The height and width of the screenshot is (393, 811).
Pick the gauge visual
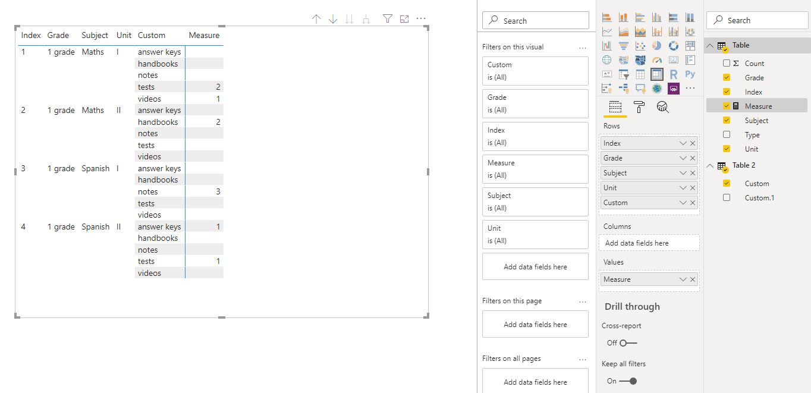[656, 60]
